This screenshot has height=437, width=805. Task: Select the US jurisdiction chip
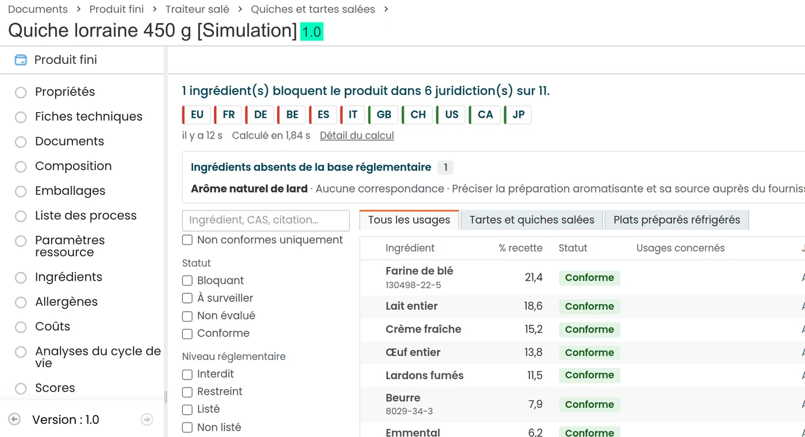click(x=451, y=114)
